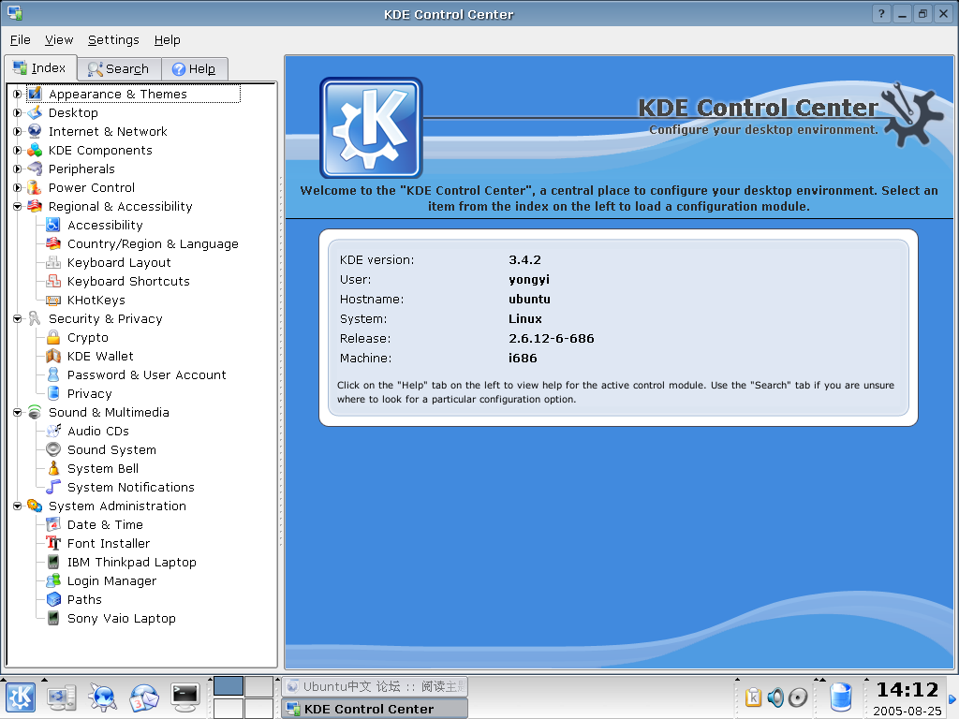Select the highlighted desktop in the pager
This screenshot has height=719, width=959.
click(x=229, y=686)
